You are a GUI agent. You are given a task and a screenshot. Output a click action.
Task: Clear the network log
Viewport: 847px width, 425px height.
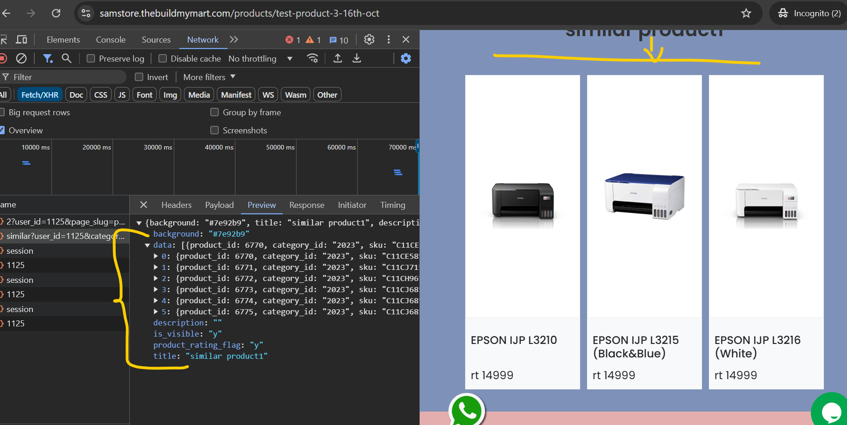coord(21,58)
